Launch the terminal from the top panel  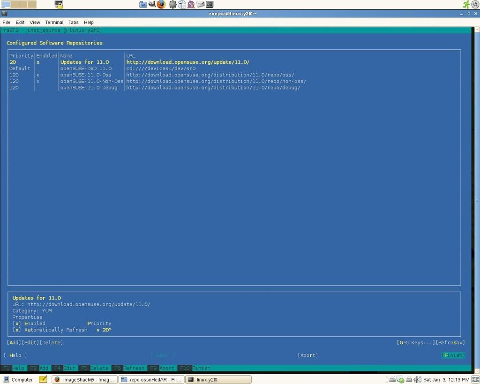point(210,4)
